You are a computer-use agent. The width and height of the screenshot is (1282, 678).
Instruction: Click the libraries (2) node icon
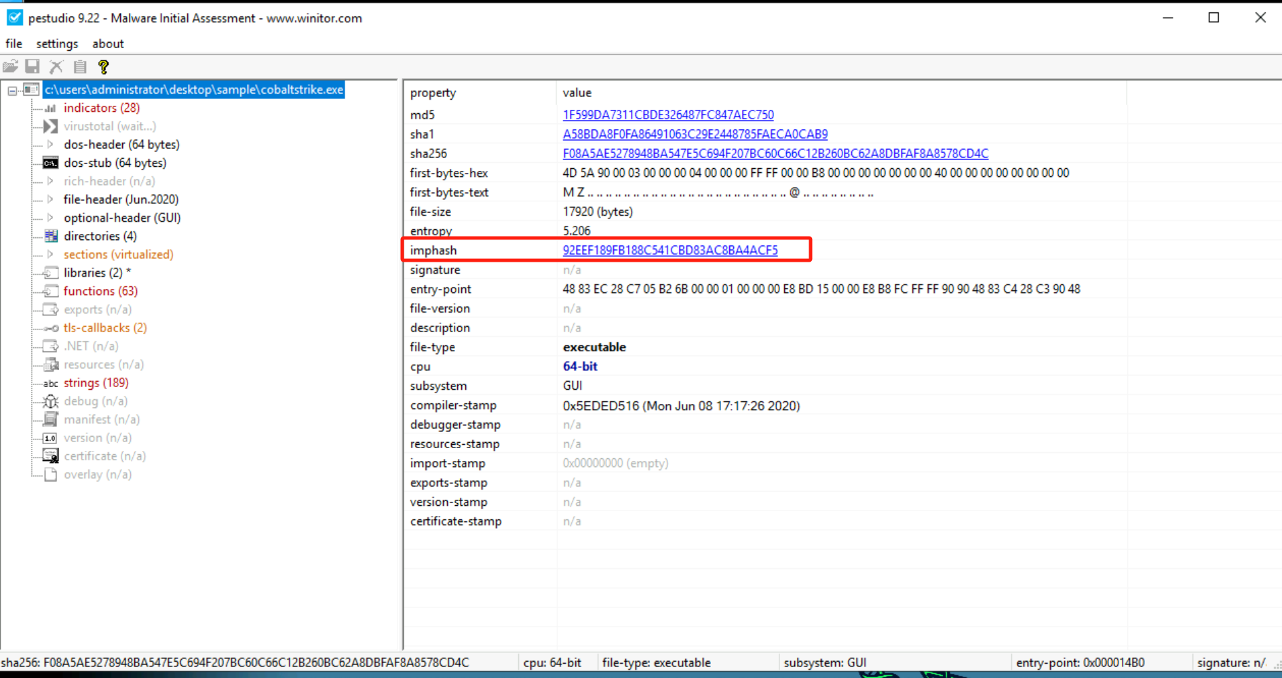[51, 273]
